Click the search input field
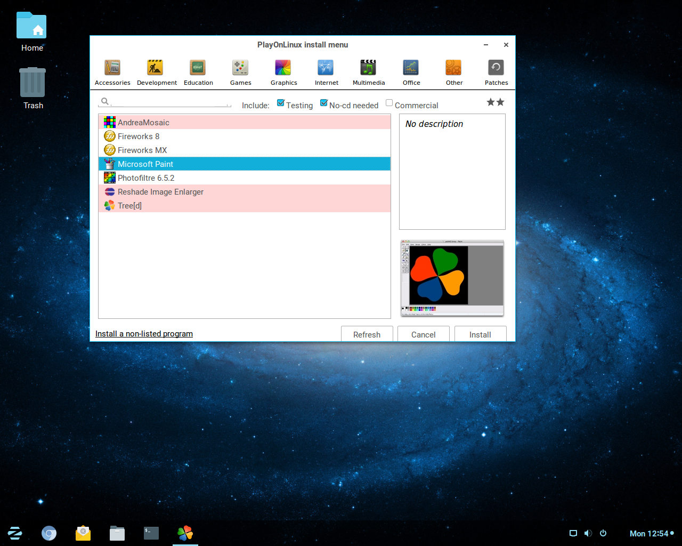682x546 pixels. 164,101
